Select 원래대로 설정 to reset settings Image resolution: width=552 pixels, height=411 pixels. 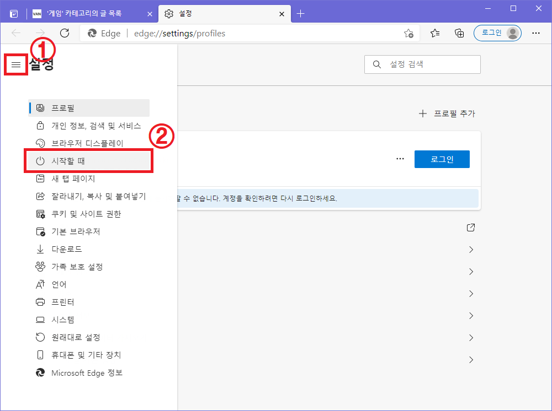(x=89, y=337)
